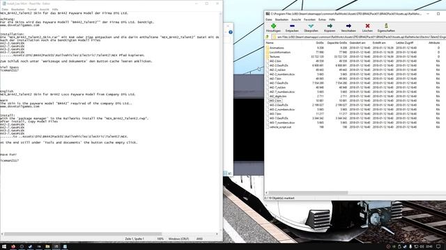Open the Ansicht menu in Notepad
This screenshot has width=446, height=250.
tap(44, 9)
